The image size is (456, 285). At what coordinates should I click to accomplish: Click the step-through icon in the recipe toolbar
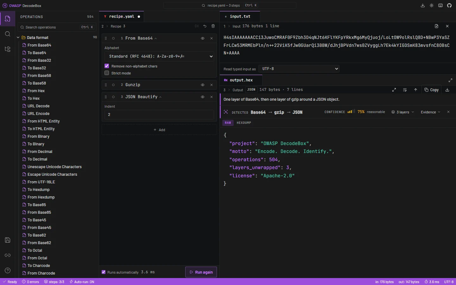pos(197,26)
